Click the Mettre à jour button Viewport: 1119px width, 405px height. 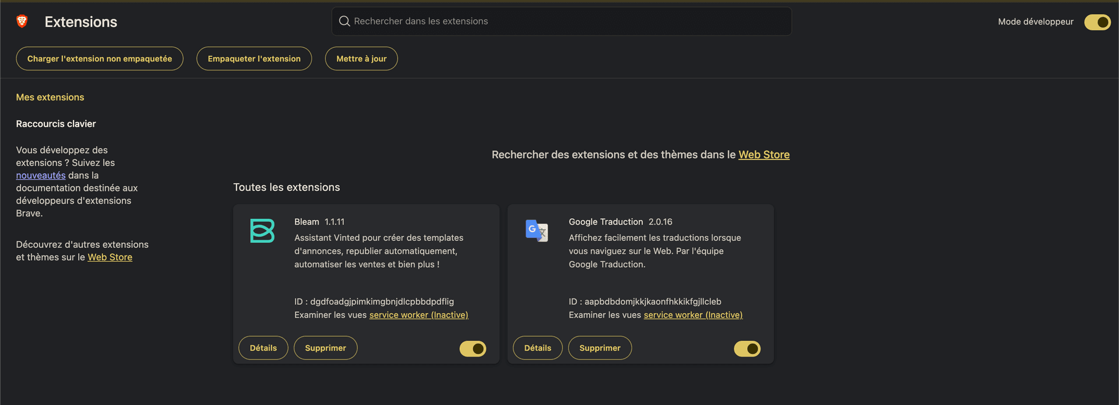tap(361, 59)
